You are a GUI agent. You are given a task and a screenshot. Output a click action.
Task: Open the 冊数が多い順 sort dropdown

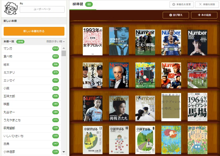[x=55, y=41]
